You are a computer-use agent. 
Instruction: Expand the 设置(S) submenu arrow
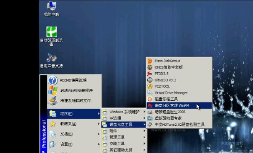pyautogui.click(x=99, y=144)
